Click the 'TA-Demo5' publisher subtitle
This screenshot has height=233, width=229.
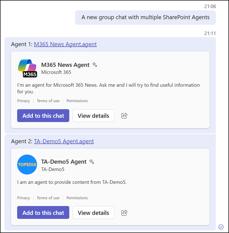53,169
